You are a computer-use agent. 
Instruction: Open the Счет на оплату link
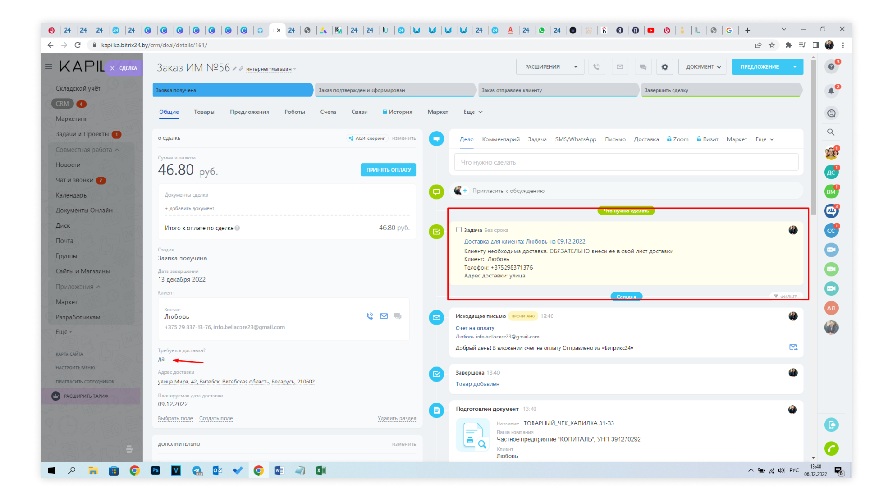pyautogui.click(x=475, y=328)
